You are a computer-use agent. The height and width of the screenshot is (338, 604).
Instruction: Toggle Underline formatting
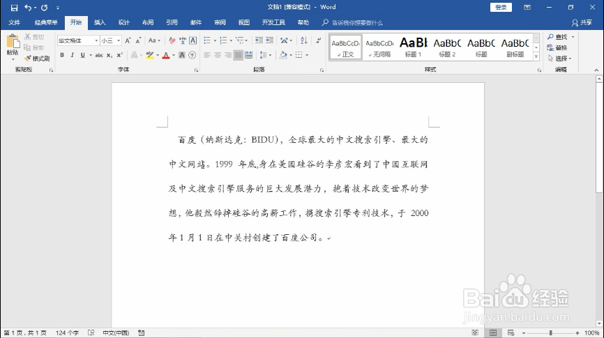82,55
